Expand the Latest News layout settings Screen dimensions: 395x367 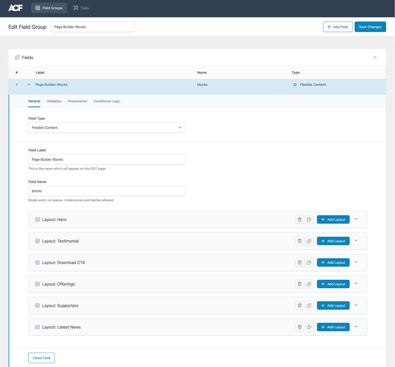(356, 327)
